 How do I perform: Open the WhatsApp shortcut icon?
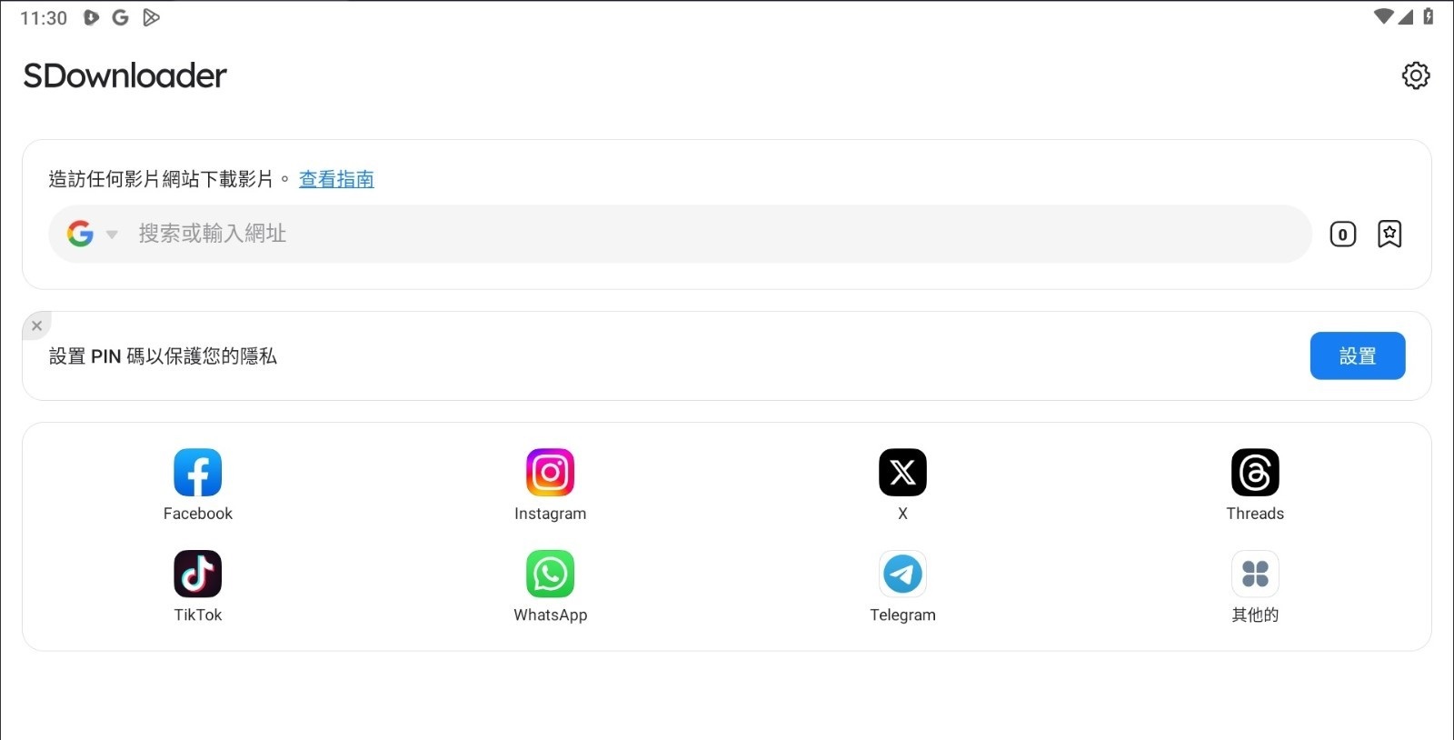(550, 574)
